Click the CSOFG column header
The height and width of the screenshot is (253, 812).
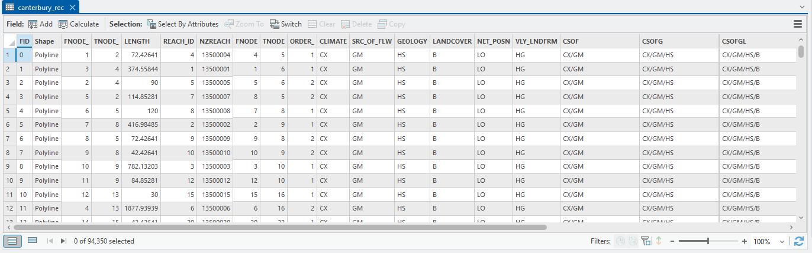pyautogui.click(x=679, y=41)
